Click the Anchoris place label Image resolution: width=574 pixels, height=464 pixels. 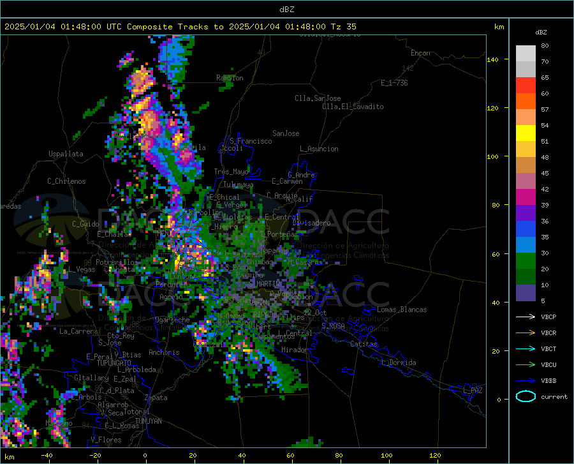coord(164,352)
